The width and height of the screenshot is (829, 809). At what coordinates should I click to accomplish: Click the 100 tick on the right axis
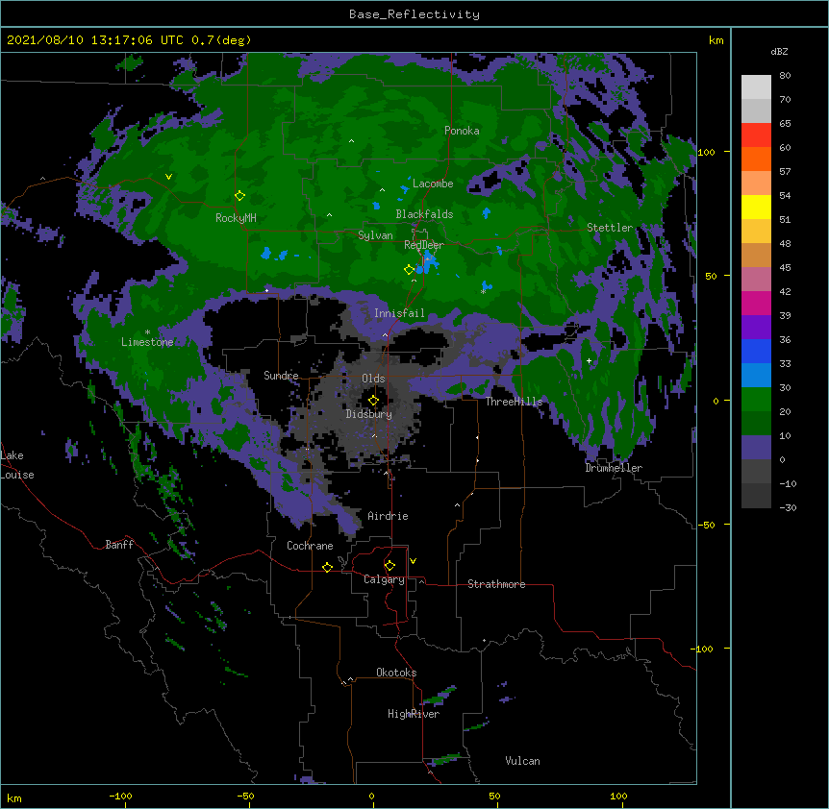(706, 152)
